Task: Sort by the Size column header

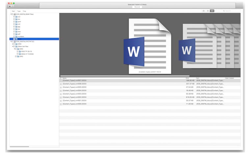Action: point(187,78)
